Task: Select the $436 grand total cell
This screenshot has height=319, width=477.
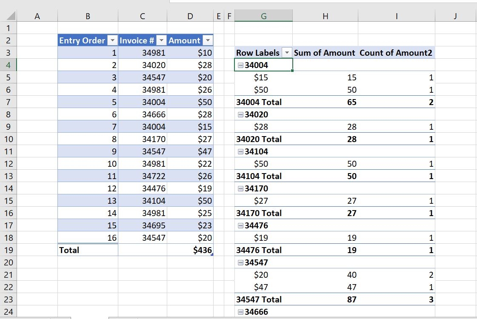Action: [x=190, y=250]
